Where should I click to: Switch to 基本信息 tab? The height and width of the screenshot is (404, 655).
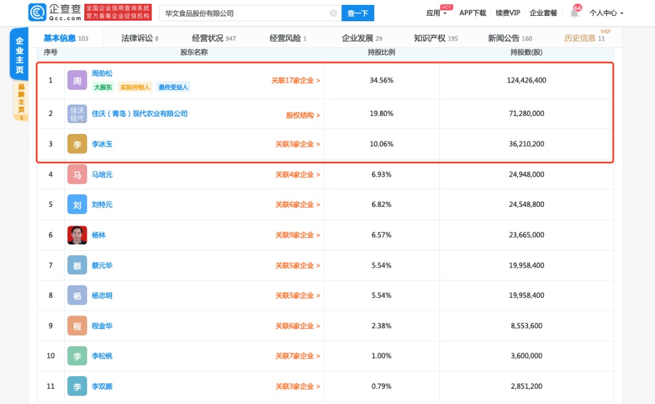[x=65, y=38]
